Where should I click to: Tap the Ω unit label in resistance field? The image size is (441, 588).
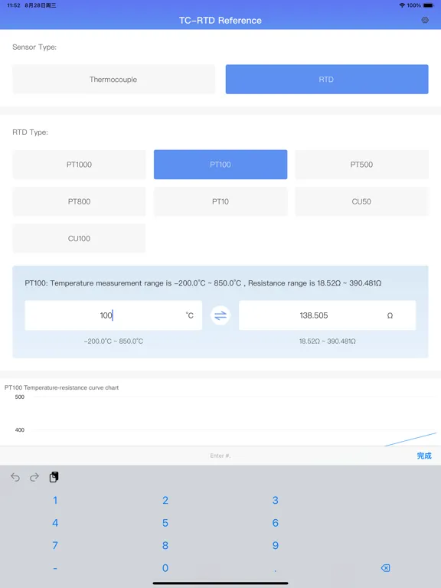click(x=390, y=315)
